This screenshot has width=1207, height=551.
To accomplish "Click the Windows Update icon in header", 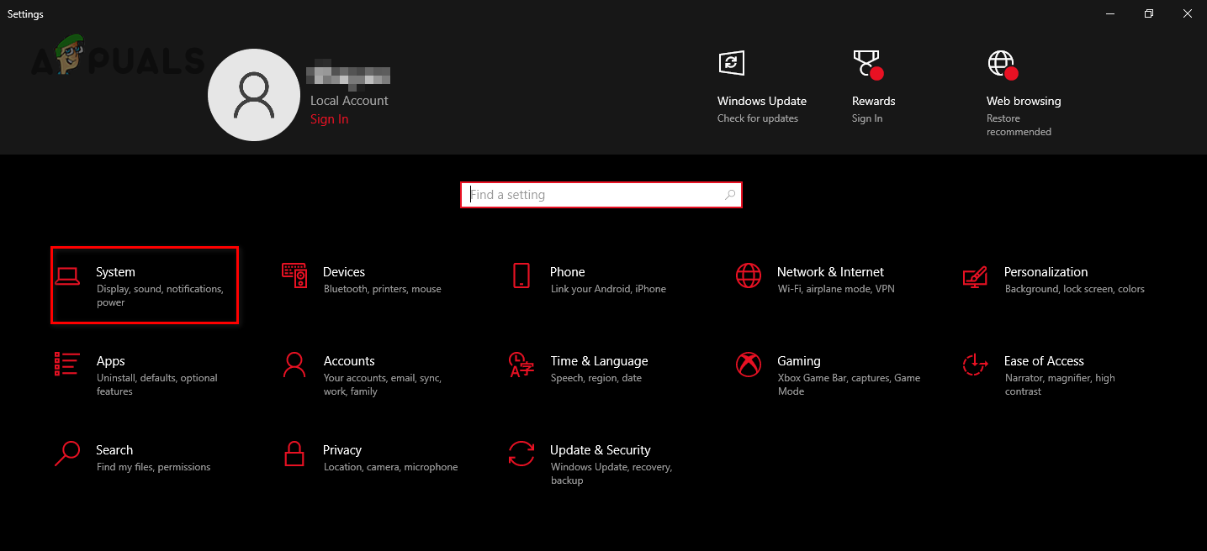I will click(x=731, y=63).
